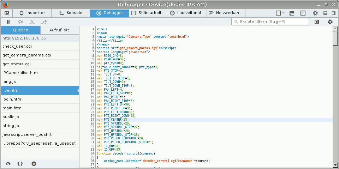Focus the Skripte filtern search field
Screen dimensions: 339x169
[x=270, y=22]
